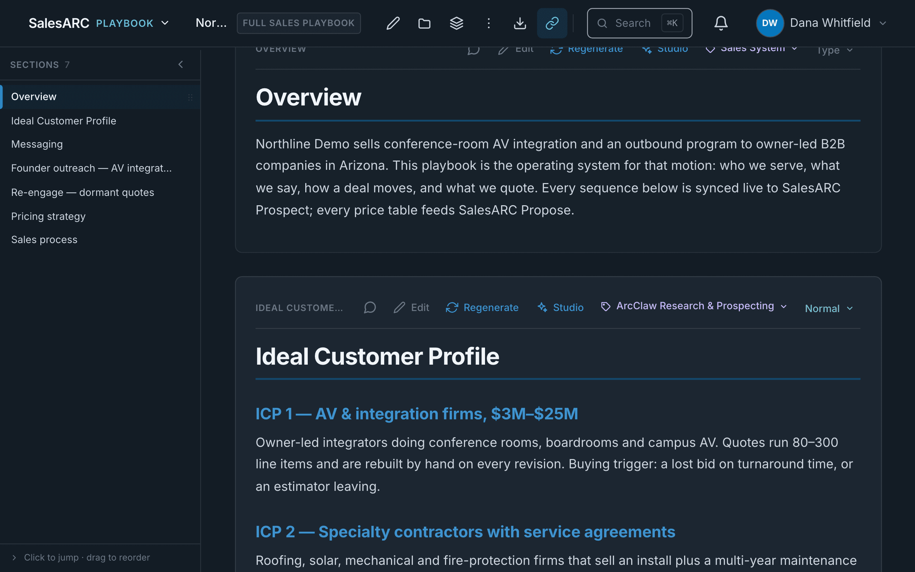Click the Northline Demo overview paragraph

point(550,177)
